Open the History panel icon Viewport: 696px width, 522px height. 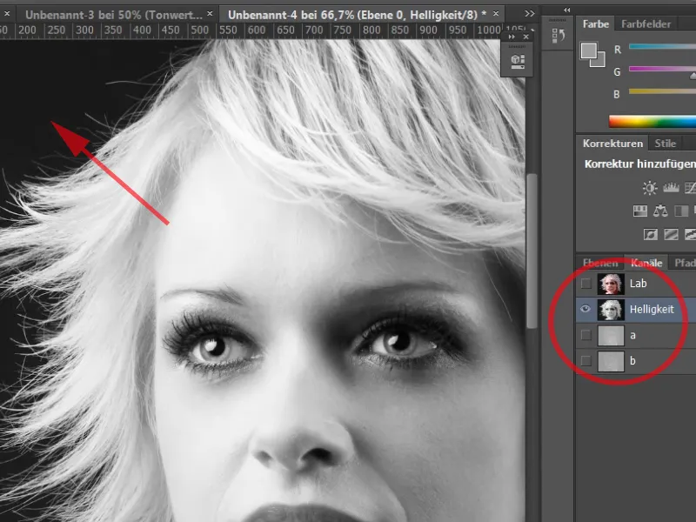pos(558,36)
